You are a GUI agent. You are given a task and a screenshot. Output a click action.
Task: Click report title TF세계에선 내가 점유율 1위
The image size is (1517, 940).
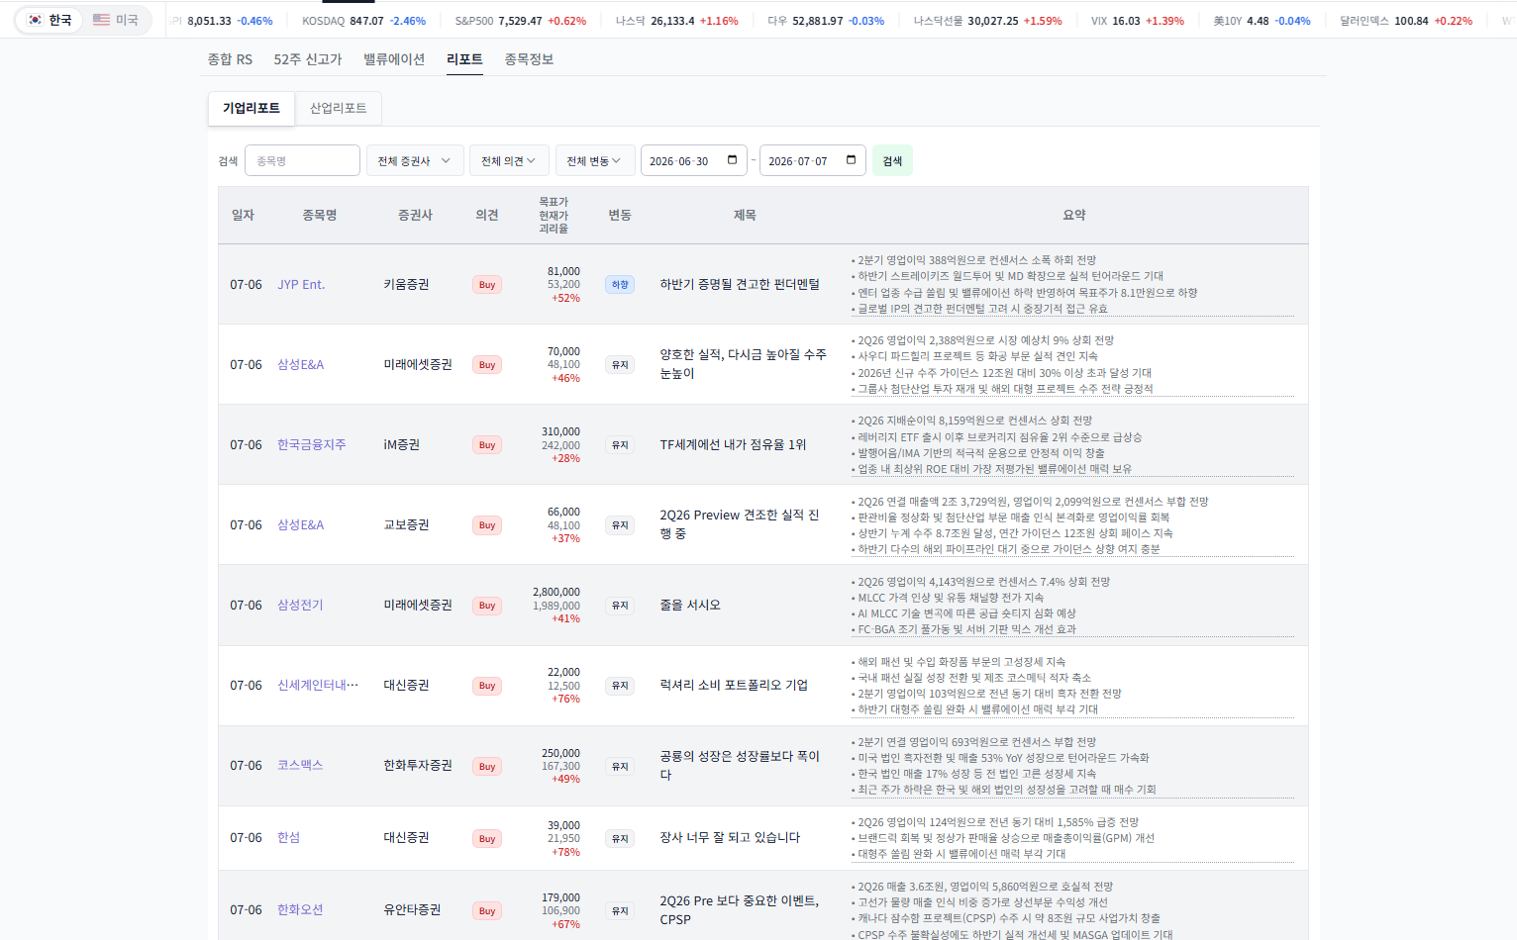tap(733, 444)
